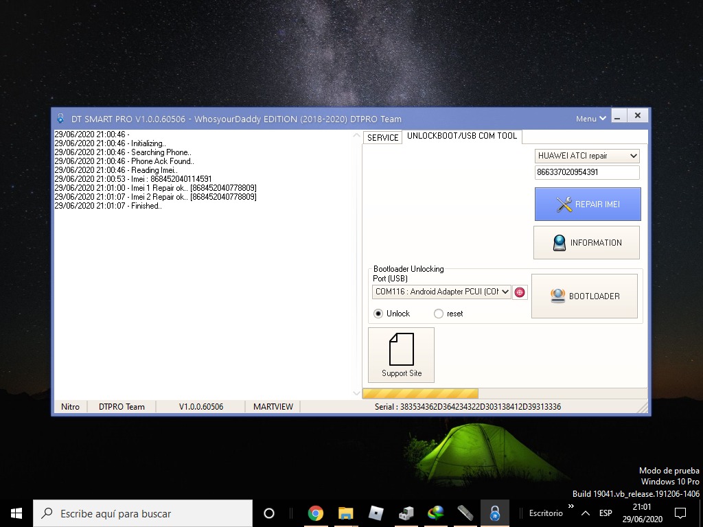The image size is (703, 527).
Task: Click the DTPRO Team status bar entry
Action: 122,407
